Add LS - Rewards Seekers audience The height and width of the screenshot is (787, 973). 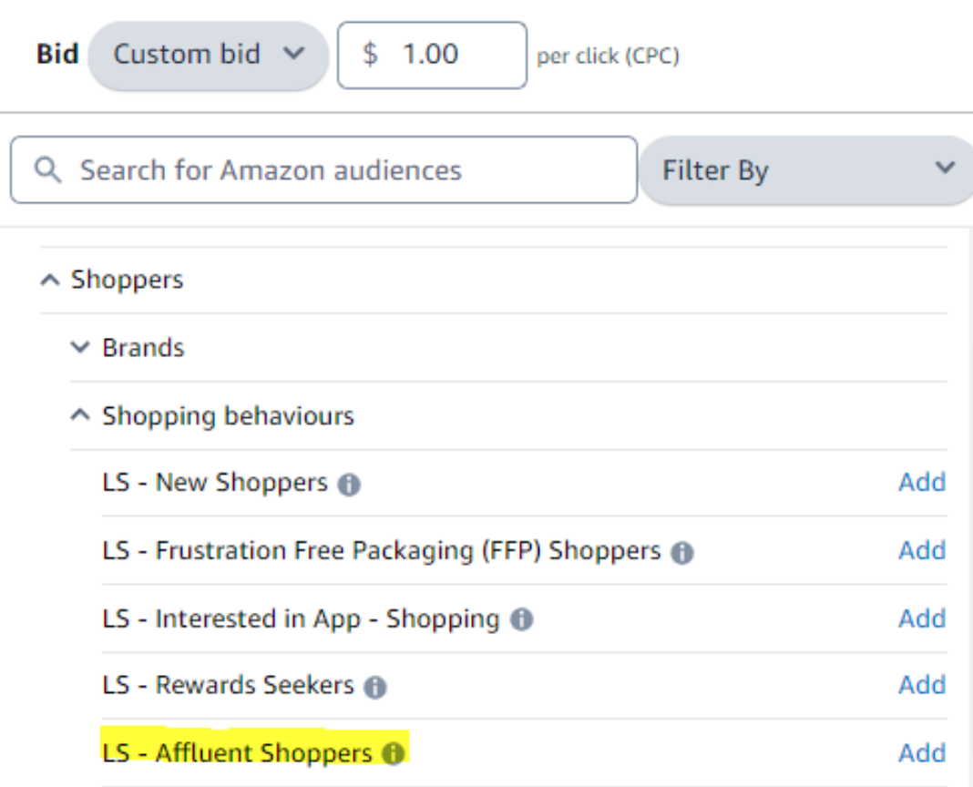922,685
